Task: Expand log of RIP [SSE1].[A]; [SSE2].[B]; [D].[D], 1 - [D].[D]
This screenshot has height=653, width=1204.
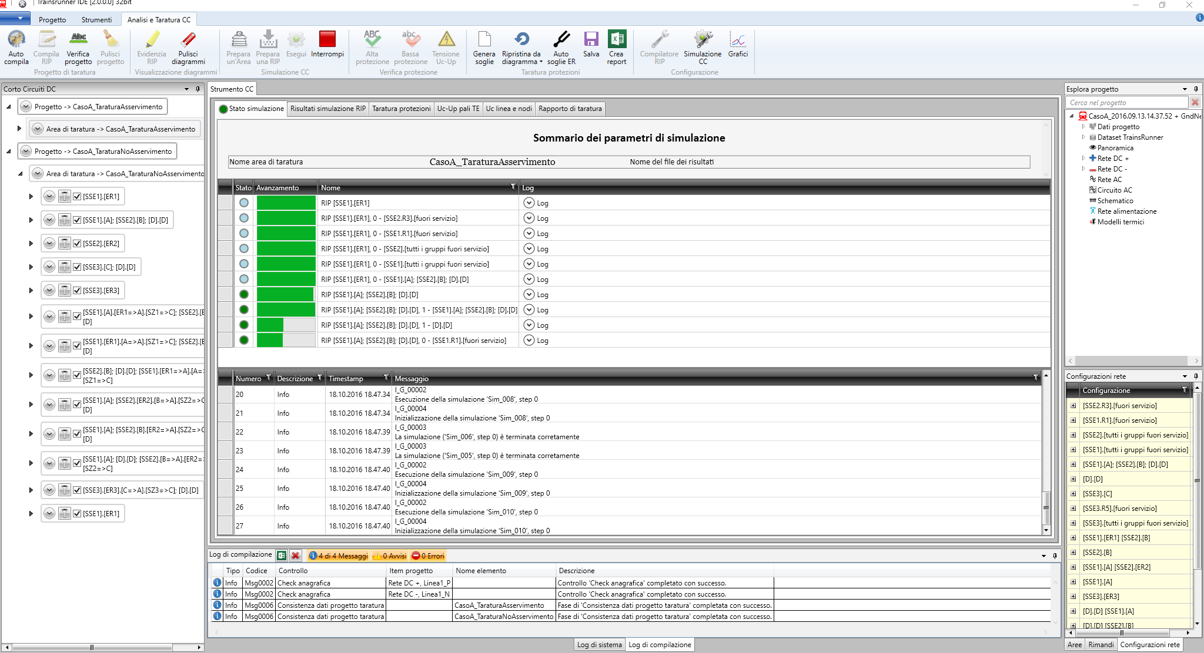Action: [x=529, y=325]
